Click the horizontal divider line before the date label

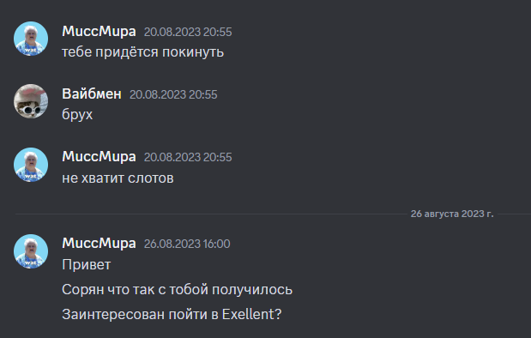(x=211, y=214)
